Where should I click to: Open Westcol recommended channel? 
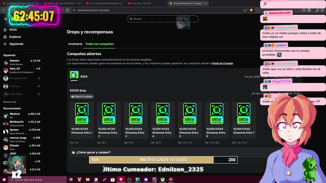tap(22, 115)
